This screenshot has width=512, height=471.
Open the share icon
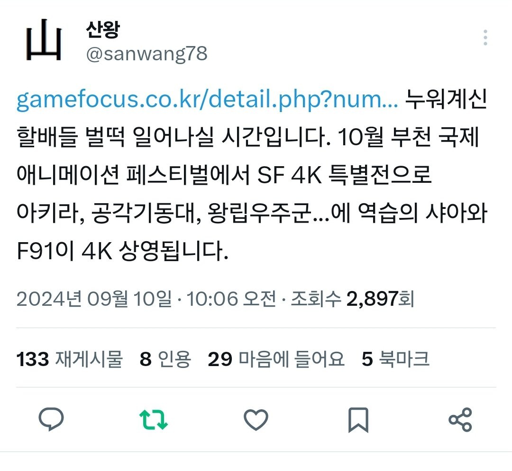[460, 419]
